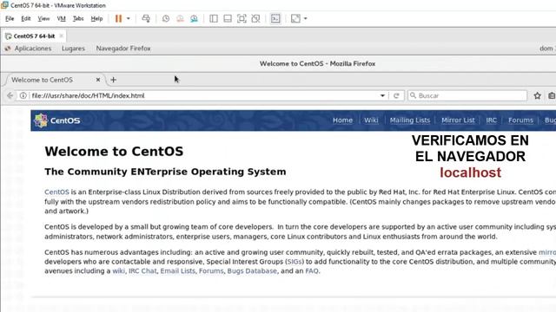556x312 pixels.
Task: Click the Forums link in paragraph
Action: click(211, 271)
